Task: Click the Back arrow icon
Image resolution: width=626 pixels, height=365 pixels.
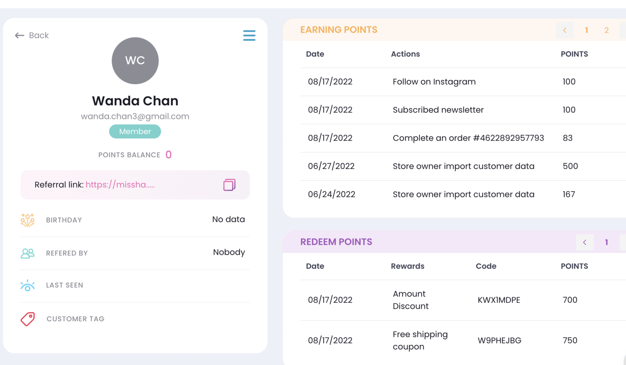Action: (x=19, y=36)
